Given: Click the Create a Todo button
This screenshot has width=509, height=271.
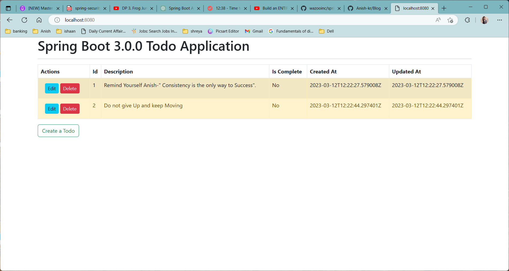Looking at the screenshot, I should (58, 131).
